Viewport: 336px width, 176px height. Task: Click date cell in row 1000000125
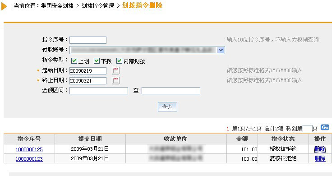pos(90,149)
